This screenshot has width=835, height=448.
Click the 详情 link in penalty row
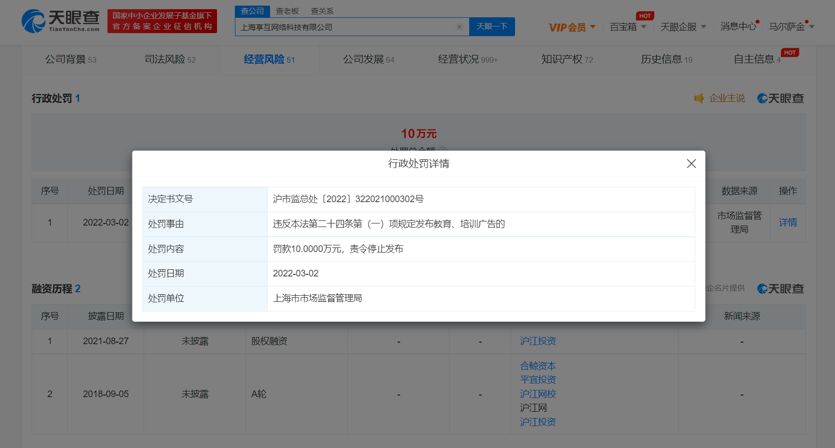coord(788,222)
